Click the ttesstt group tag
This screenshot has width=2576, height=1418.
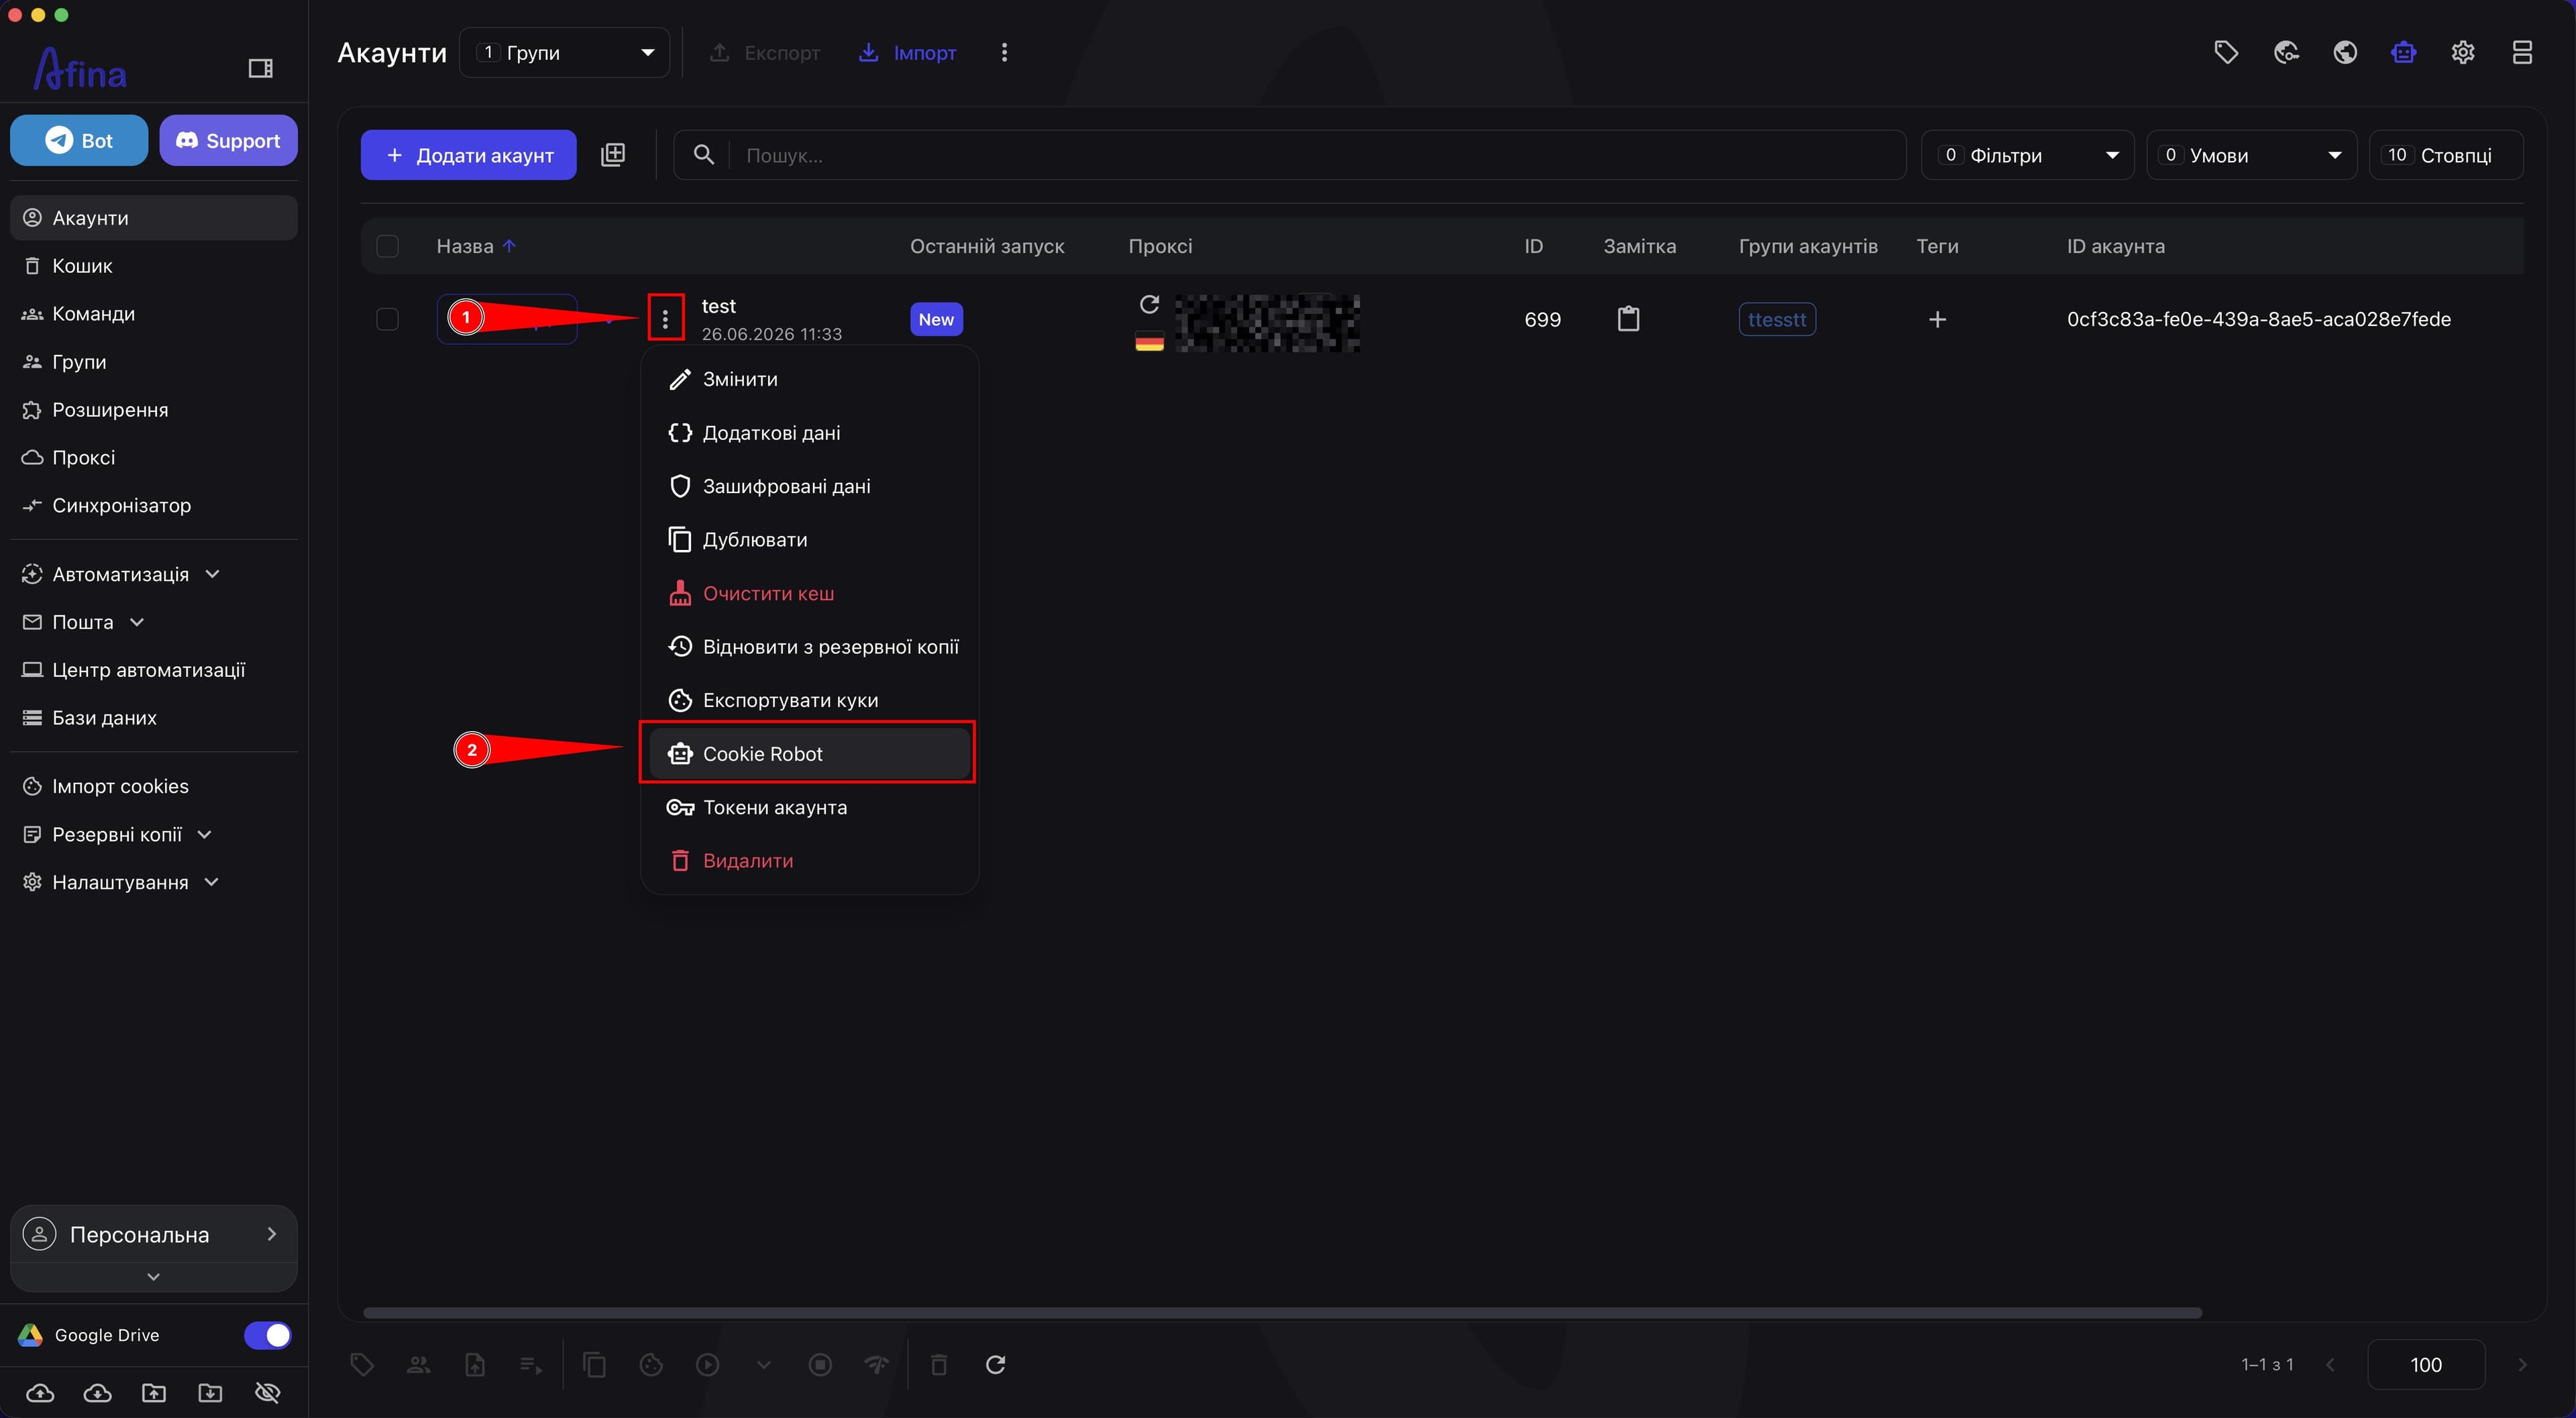1777,319
